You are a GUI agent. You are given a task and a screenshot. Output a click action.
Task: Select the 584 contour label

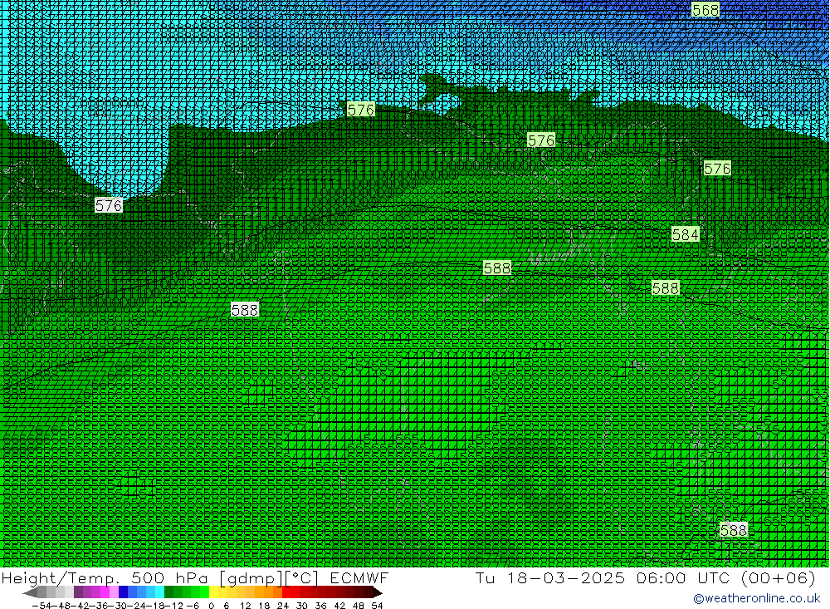685,234
